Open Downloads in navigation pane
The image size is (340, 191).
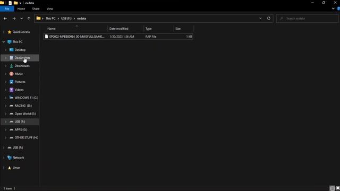(x=22, y=66)
